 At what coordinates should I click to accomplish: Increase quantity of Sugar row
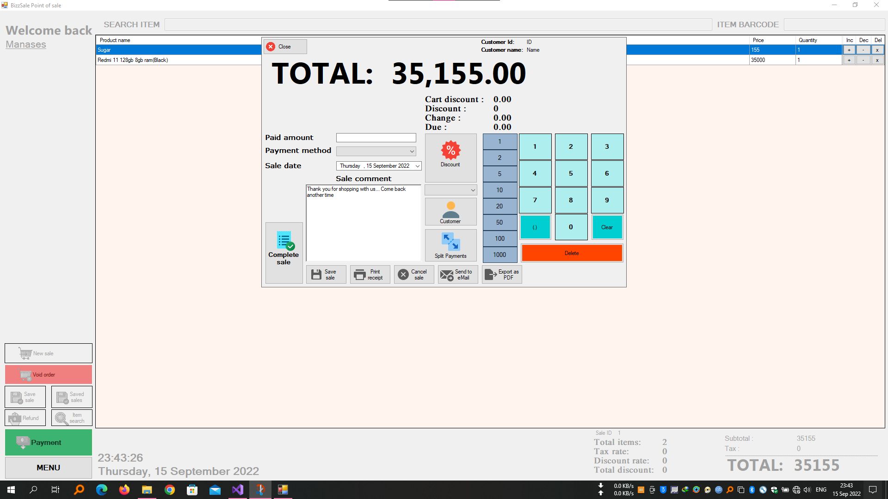tap(849, 50)
